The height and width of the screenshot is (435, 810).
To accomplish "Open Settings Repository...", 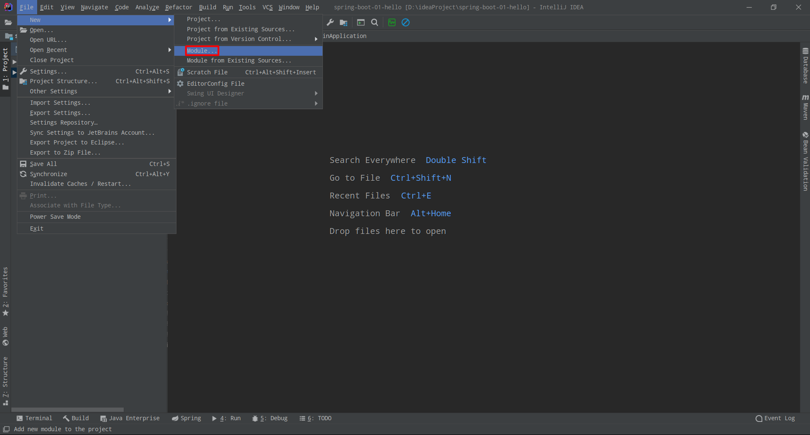I will point(96,122).
